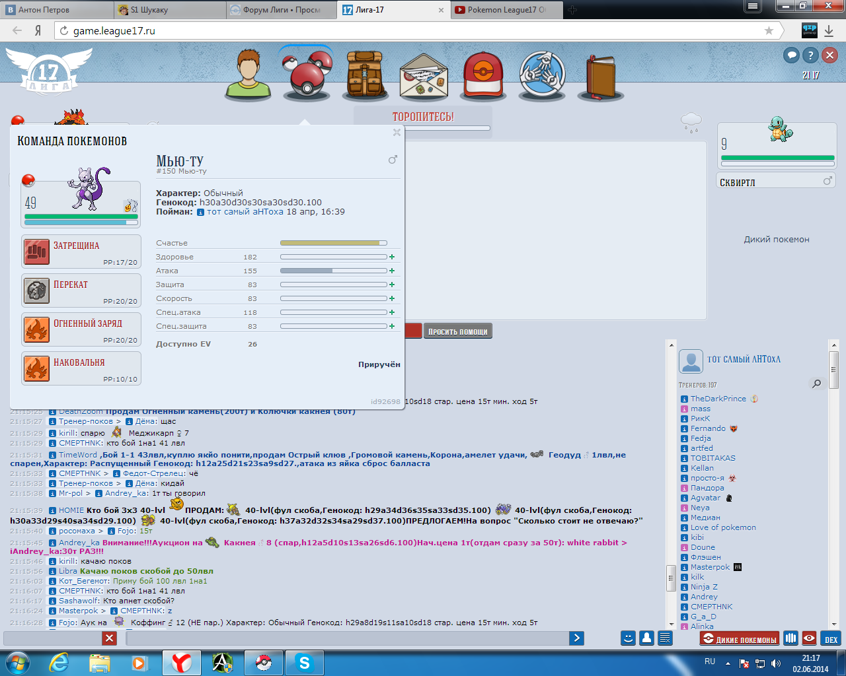This screenshot has height=676, width=846.
Task: Click Mewtwo's held item icon
Action: [x=130, y=205]
